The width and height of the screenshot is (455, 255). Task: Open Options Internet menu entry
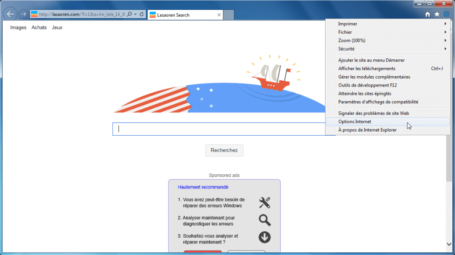pos(388,122)
